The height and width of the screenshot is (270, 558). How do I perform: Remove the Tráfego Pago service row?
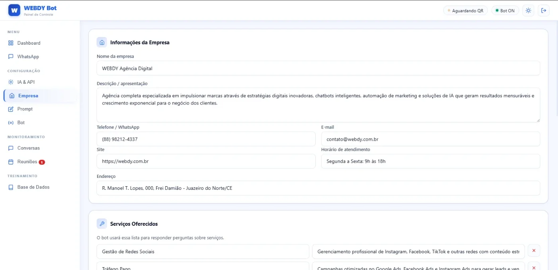[534, 266]
